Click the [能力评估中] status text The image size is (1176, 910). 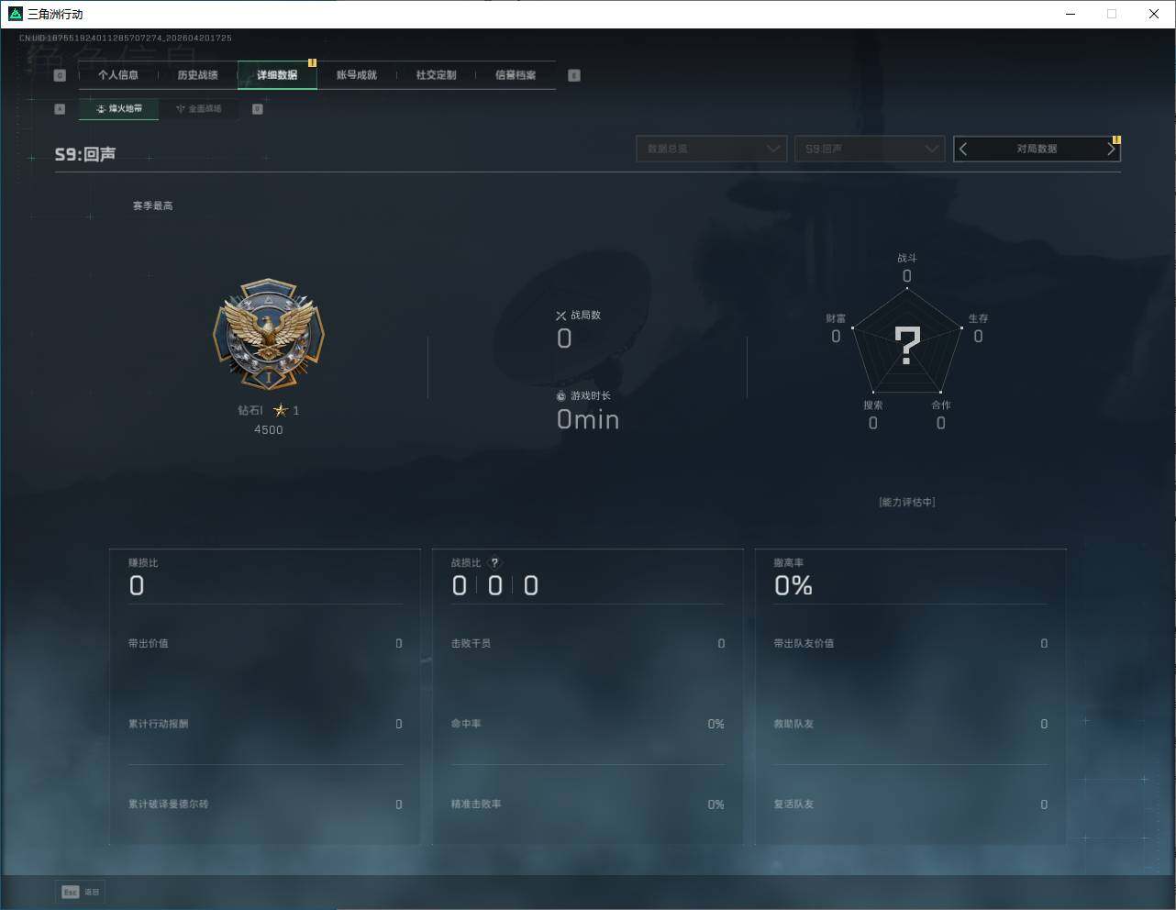pyautogui.click(x=907, y=502)
